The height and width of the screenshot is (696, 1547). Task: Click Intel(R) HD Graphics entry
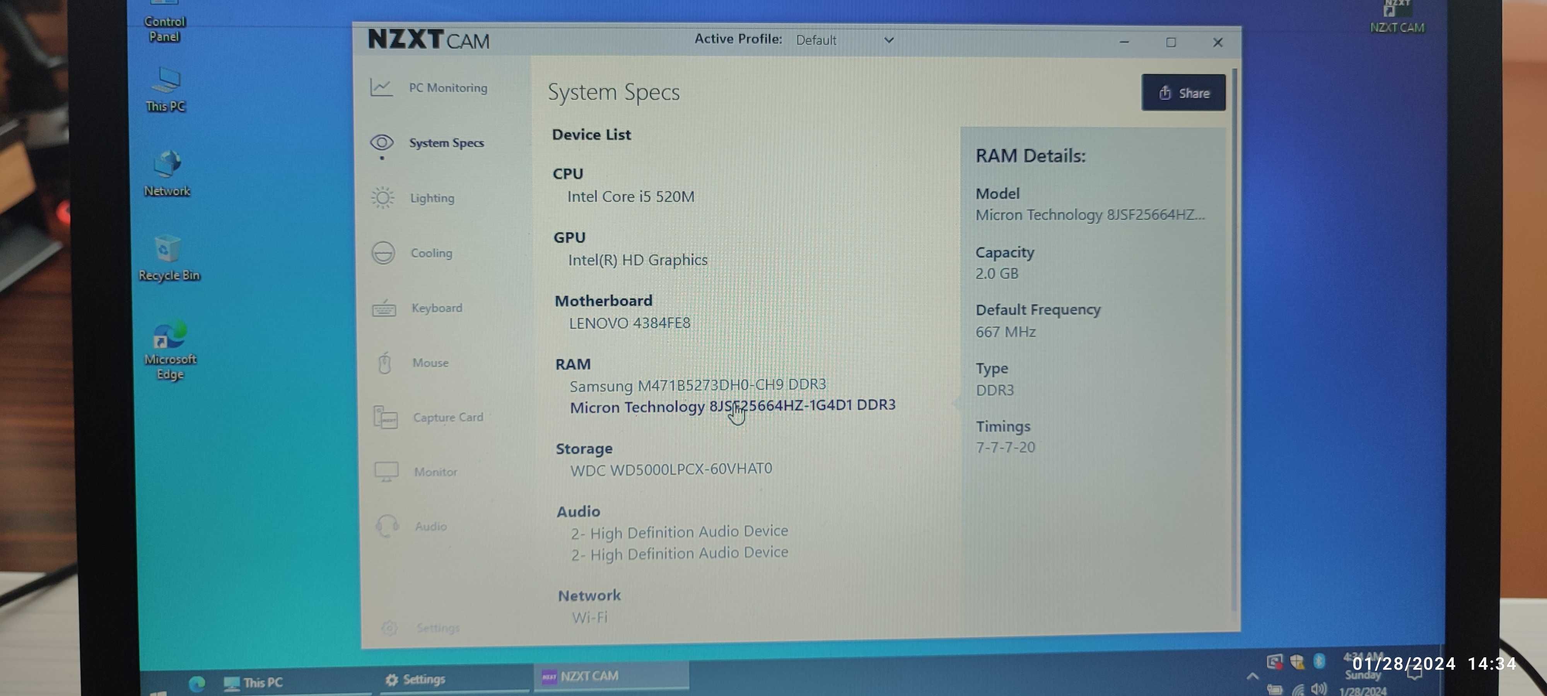[x=638, y=259]
